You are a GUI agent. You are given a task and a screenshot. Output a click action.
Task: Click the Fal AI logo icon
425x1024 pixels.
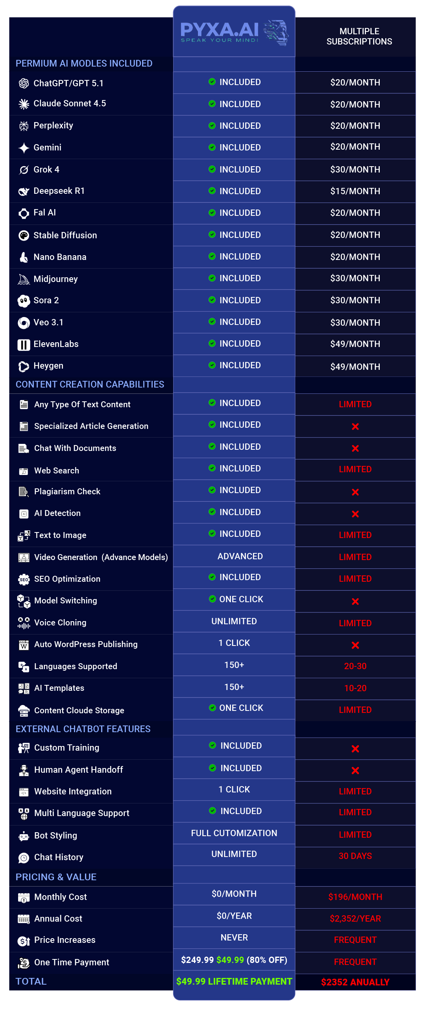coord(24,213)
